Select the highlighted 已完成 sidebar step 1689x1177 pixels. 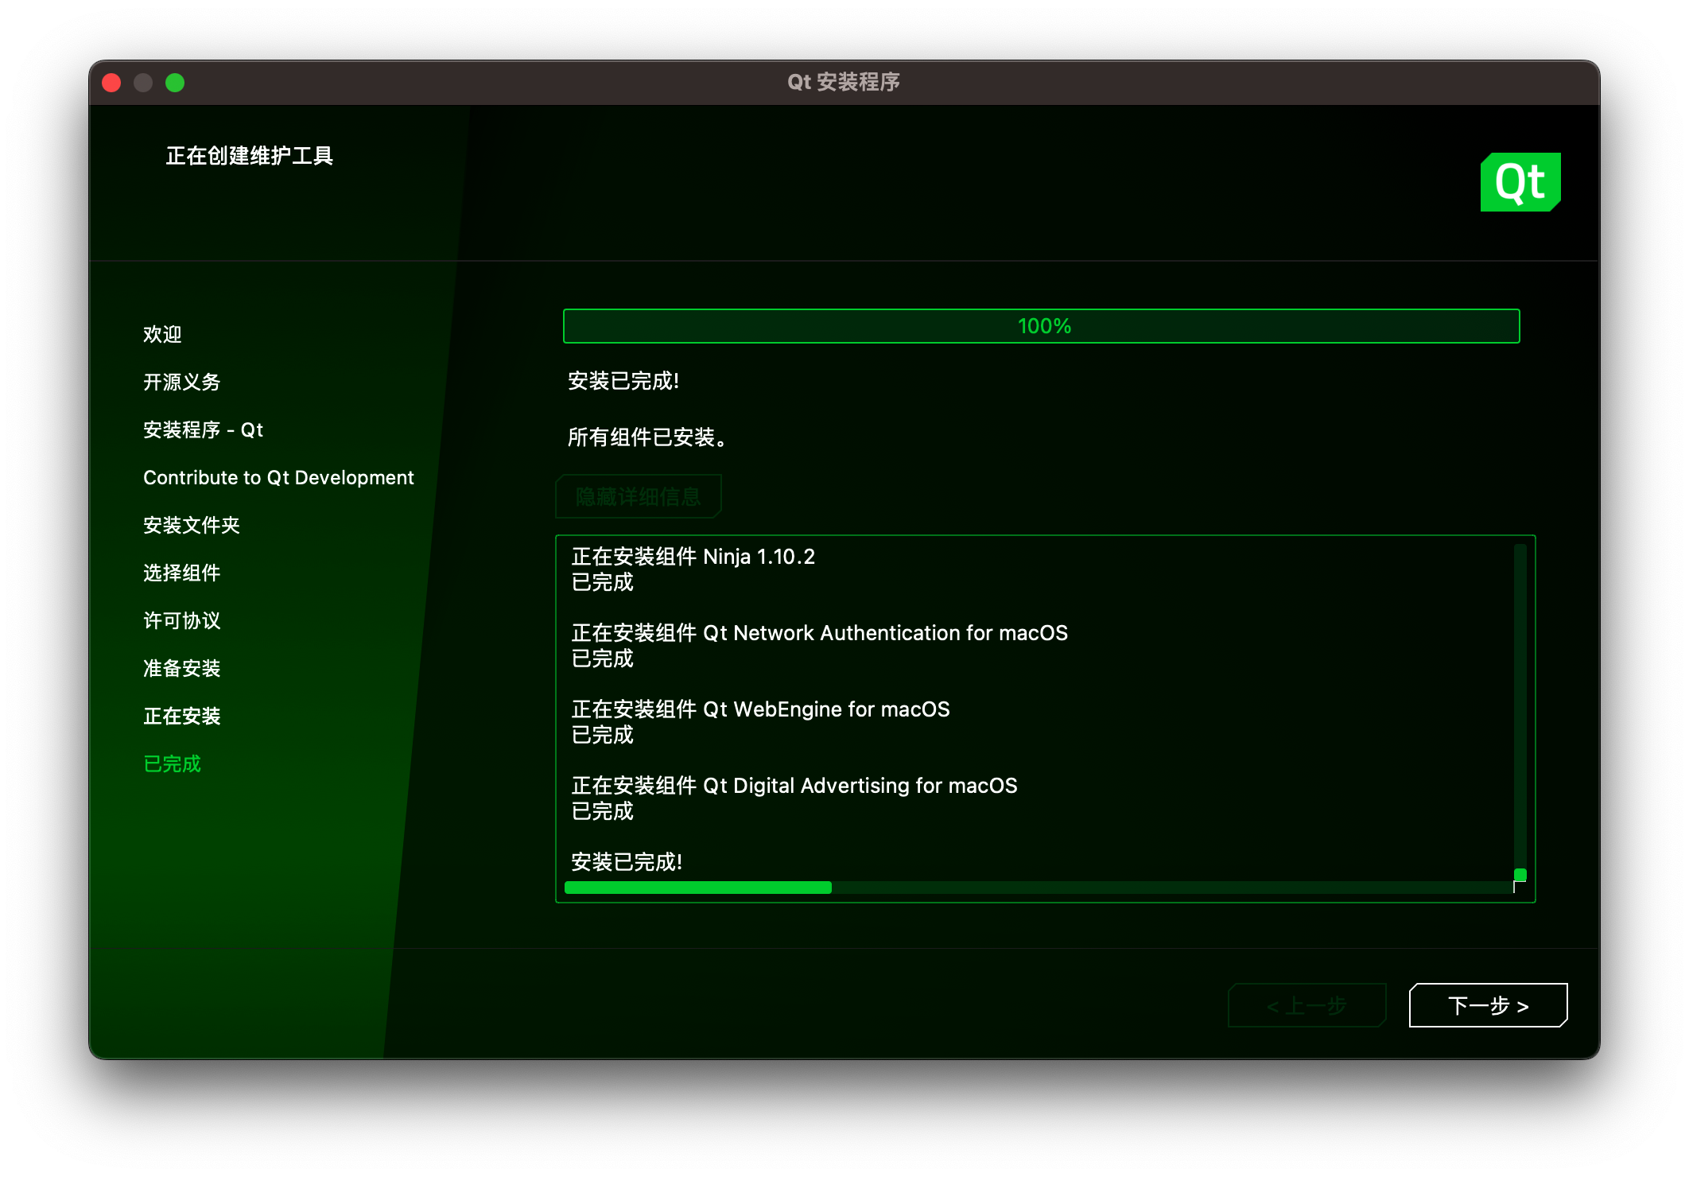172,763
